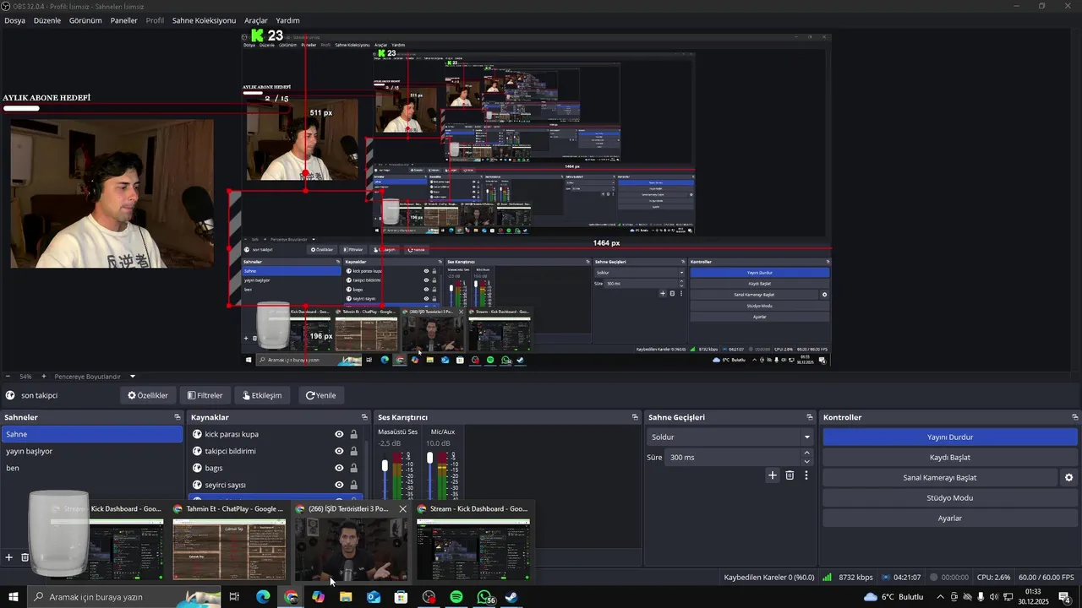Open Spotify from taskbar
The height and width of the screenshot is (608, 1082).
pyautogui.click(x=456, y=597)
